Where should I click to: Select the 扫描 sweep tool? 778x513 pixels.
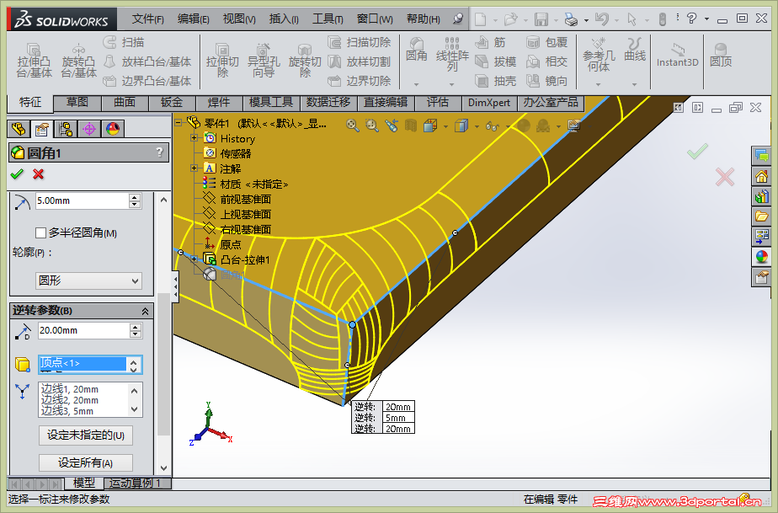[124, 42]
